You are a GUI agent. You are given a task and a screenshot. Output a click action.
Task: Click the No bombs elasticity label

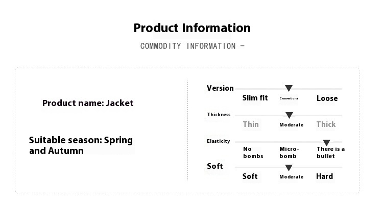pos(253,152)
